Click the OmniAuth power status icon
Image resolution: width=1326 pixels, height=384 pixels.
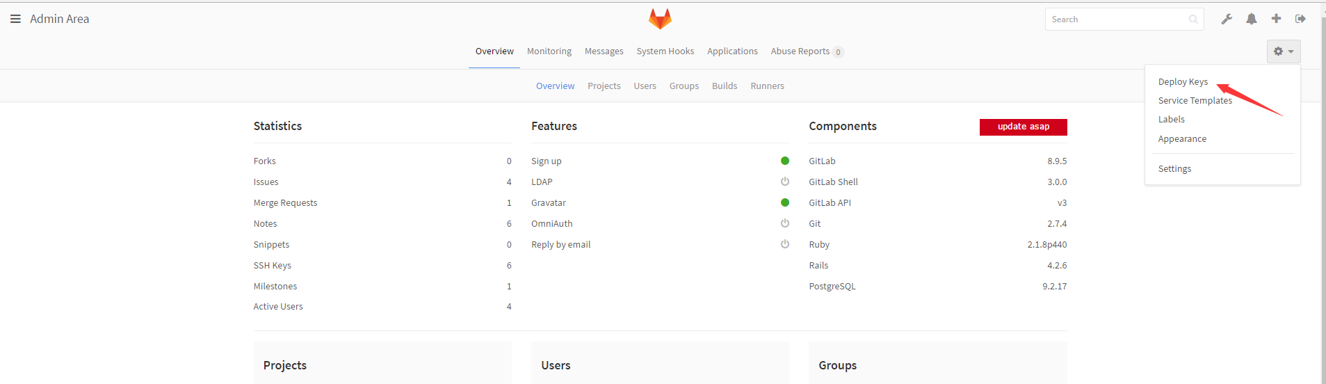click(x=785, y=223)
